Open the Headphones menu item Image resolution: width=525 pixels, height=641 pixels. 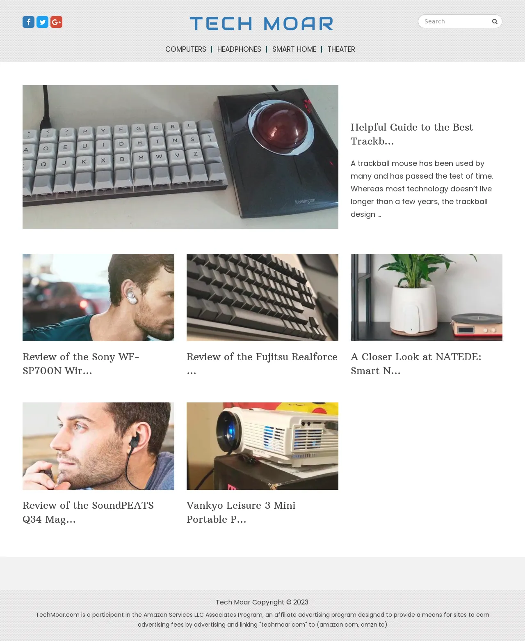pos(239,49)
